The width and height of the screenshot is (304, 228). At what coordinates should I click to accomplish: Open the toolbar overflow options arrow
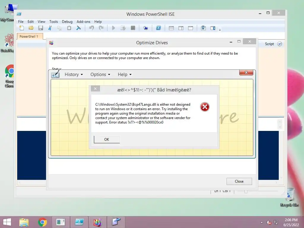click(220, 30)
